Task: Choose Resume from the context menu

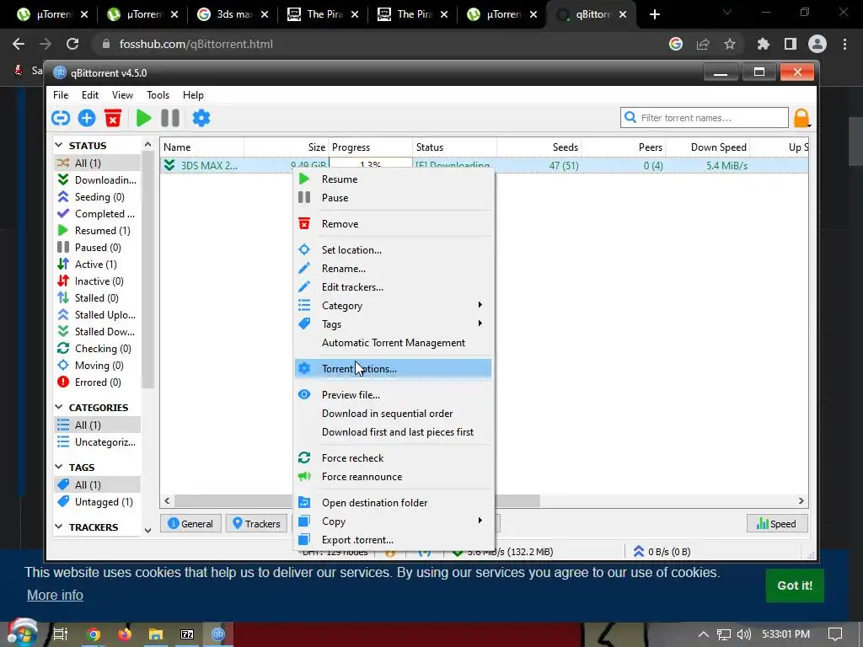Action: 393,179
